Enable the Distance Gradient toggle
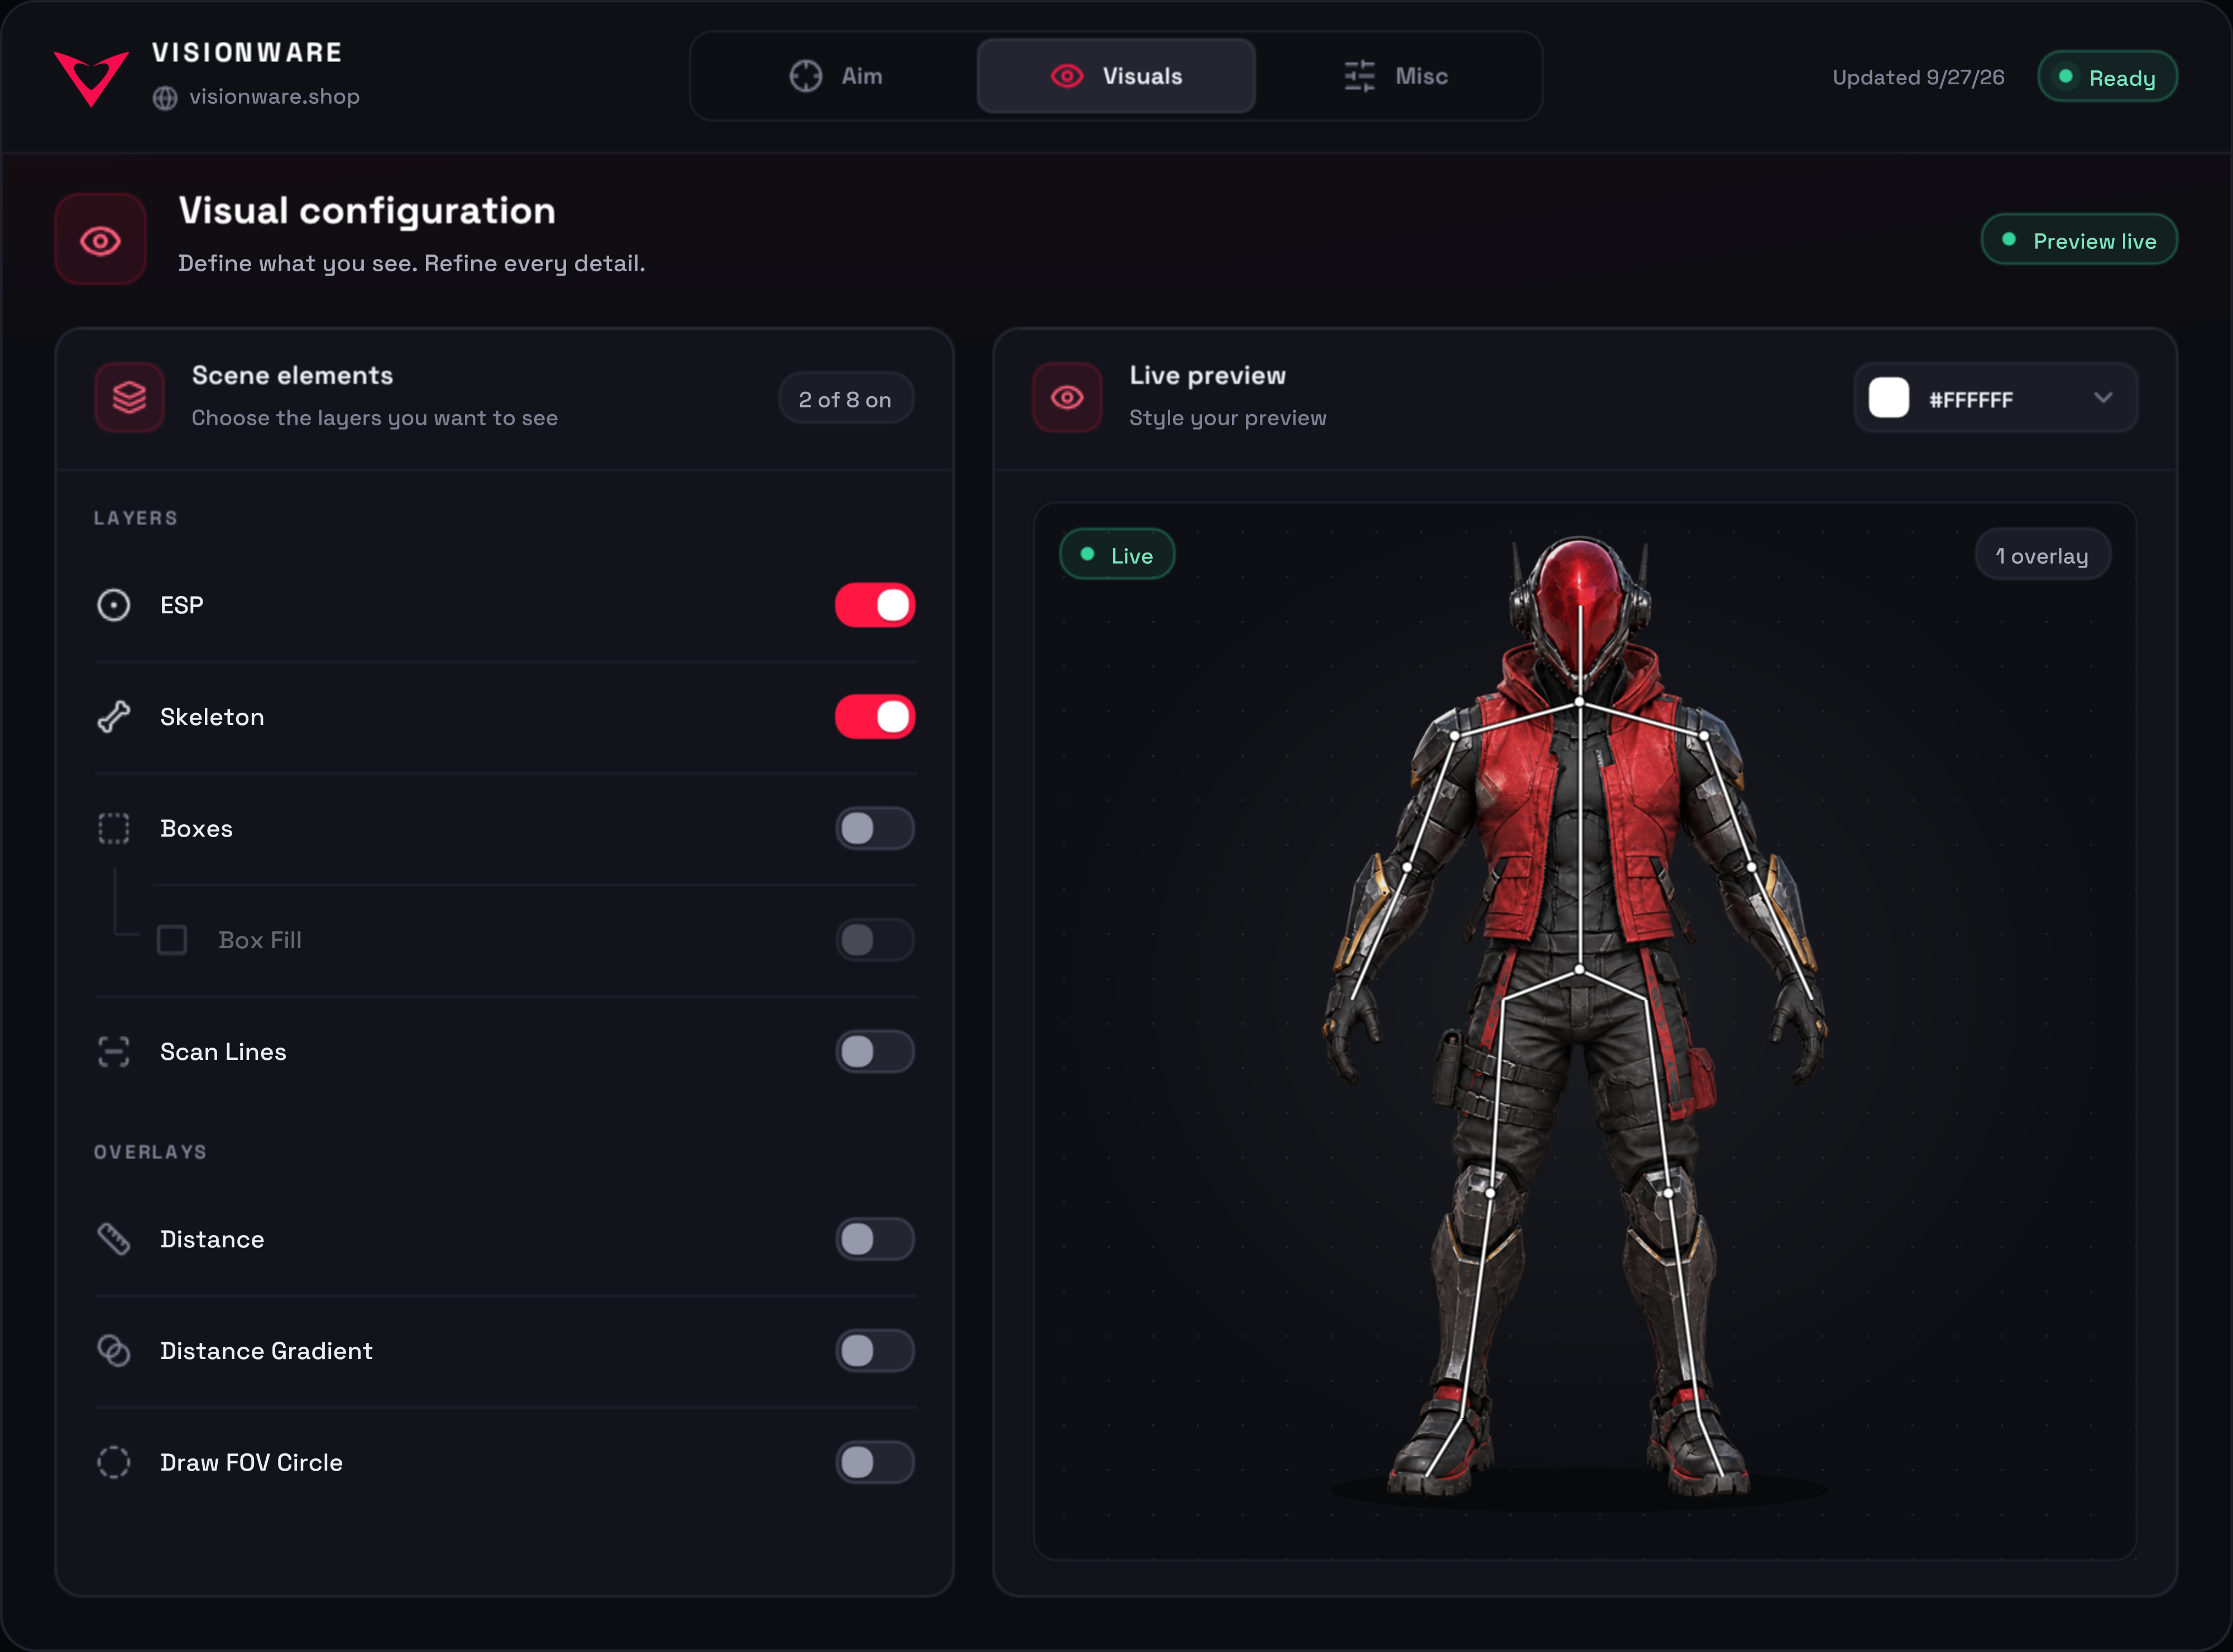Image resolution: width=2233 pixels, height=1652 pixels. tap(875, 1351)
